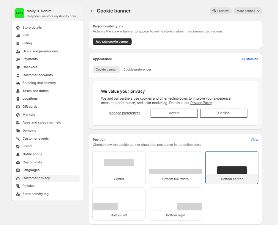Click the Billing receipt icon
The width and height of the screenshot is (278, 225).
click(x=18, y=43)
